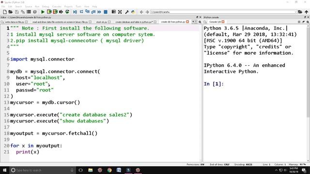Continue execution until next breakpoint
310x174 pixels.
pos(99,12)
